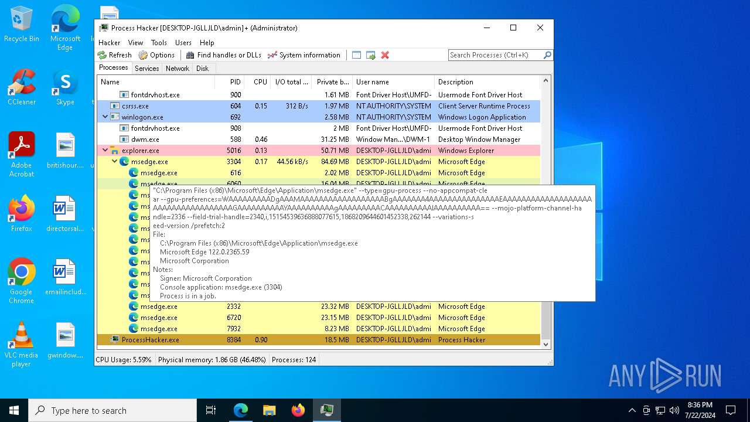The height and width of the screenshot is (422, 750).
Task: Select the Google Chrome desktop icon
Action: pyautogui.click(x=22, y=281)
